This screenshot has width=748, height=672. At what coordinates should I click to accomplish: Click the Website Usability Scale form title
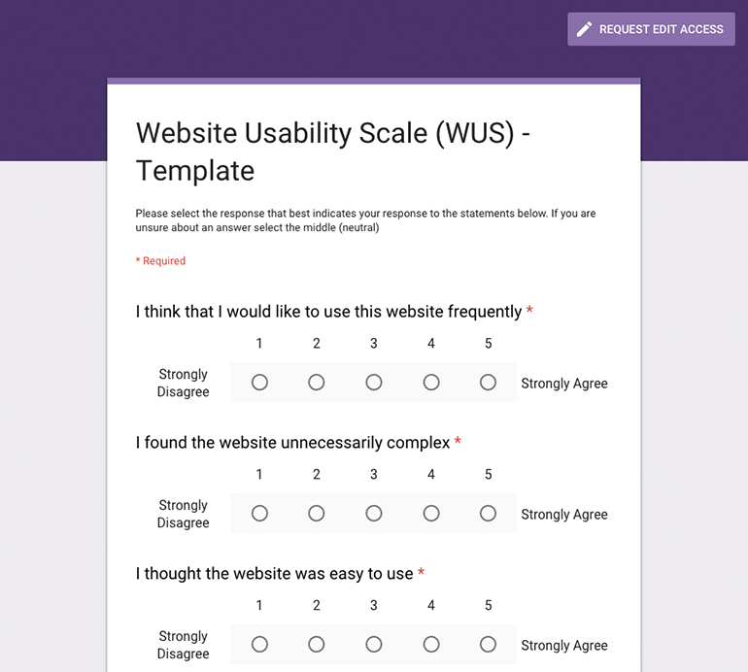333,151
